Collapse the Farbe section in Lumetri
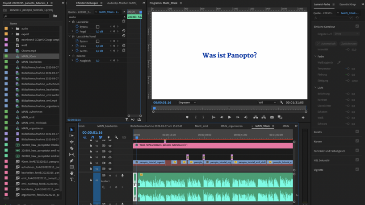Viewport: 365px width, 205px height. pyautogui.click(x=315, y=56)
